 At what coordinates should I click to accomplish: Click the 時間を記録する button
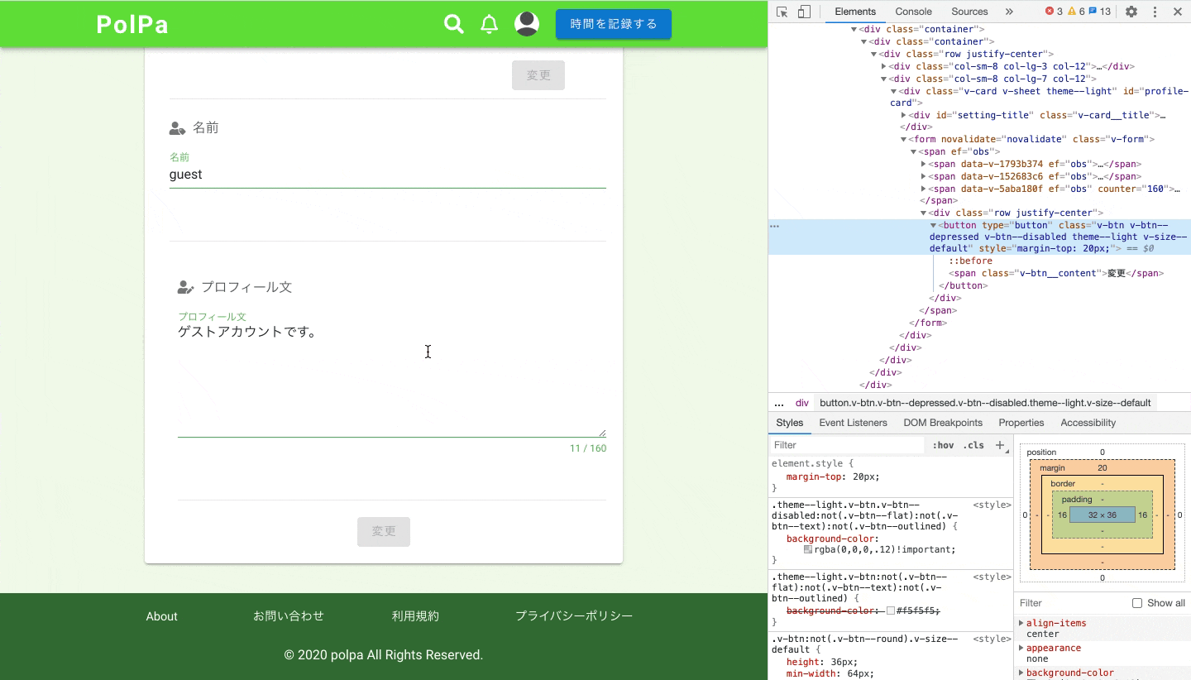(614, 24)
